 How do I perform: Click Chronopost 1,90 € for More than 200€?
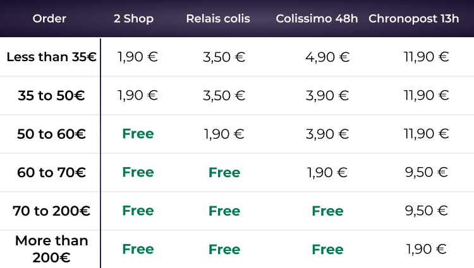pyautogui.click(x=427, y=249)
